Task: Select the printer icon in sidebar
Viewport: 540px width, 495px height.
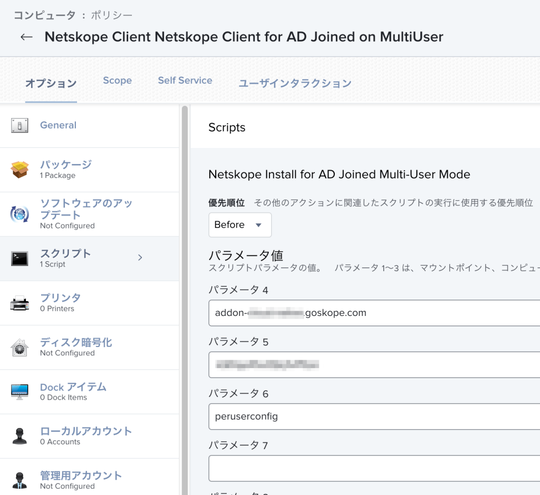Action: click(20, 303)
